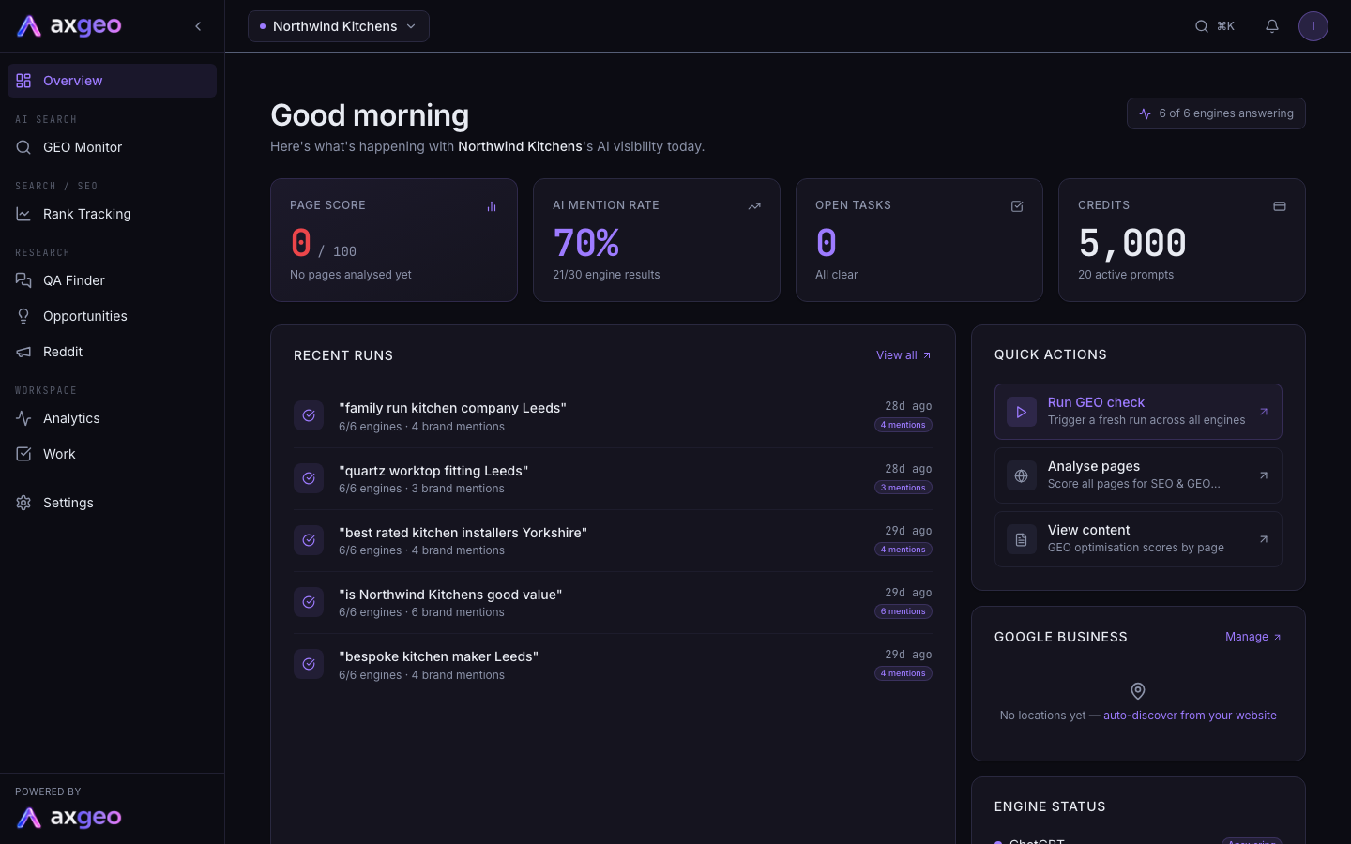1351x844 pixels.
Task: Open the Reddit section
Action: [x=112, y=352]
